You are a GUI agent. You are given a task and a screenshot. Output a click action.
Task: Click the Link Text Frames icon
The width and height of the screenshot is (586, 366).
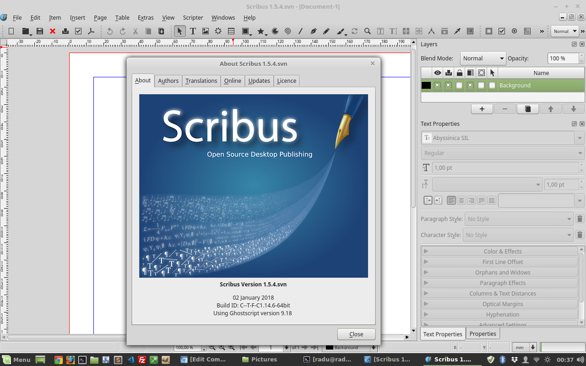pyautogui.click(x=406, y=31)
